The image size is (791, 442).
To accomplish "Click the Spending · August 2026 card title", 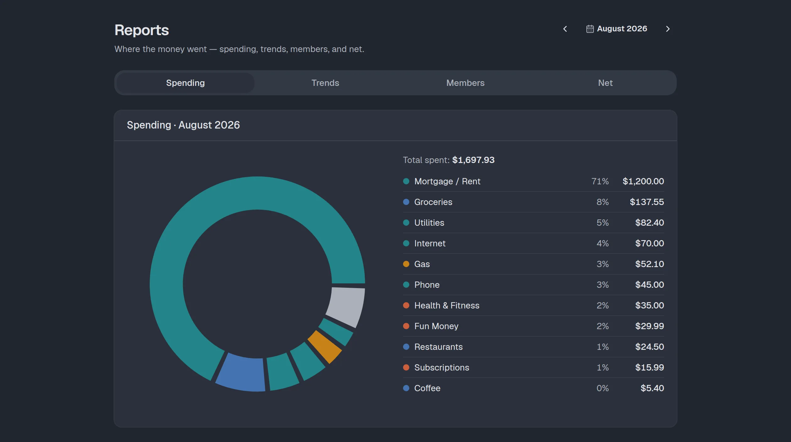I will (183, 125).
